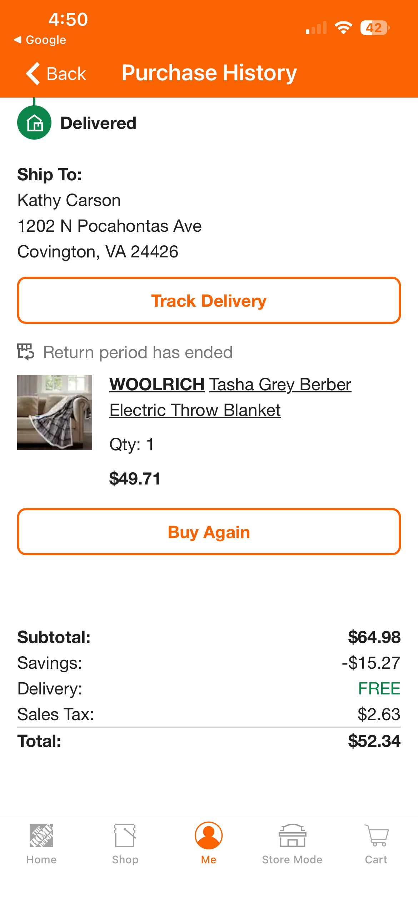Viewport: 418px width, 904px height.
Task: Tap the green Delivered house icon
Action: point(34,122)
